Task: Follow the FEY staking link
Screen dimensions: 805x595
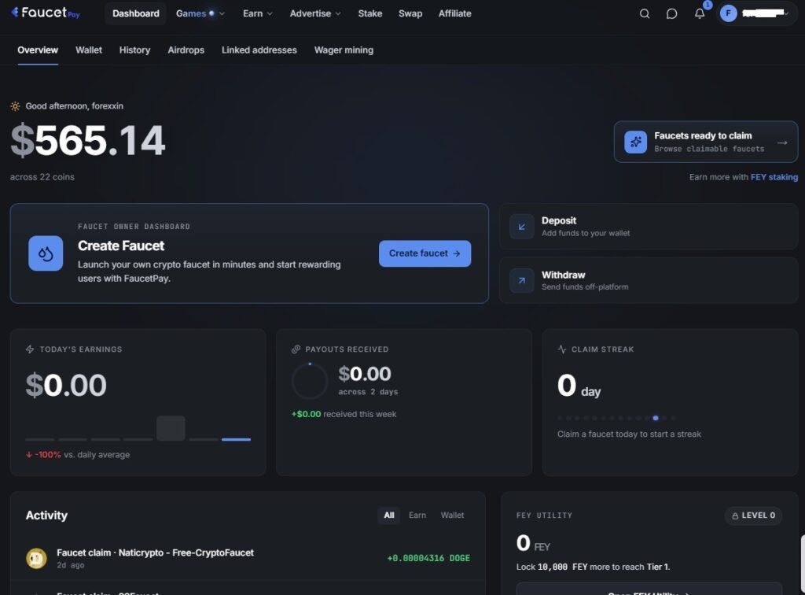Action: point(774,177)
